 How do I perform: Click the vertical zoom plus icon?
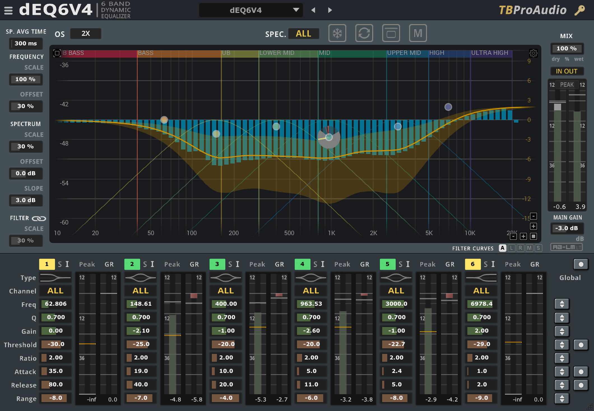tap(533, 226)
